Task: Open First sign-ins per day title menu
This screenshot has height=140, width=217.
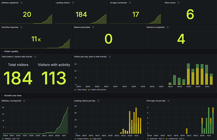Action: 156,101
